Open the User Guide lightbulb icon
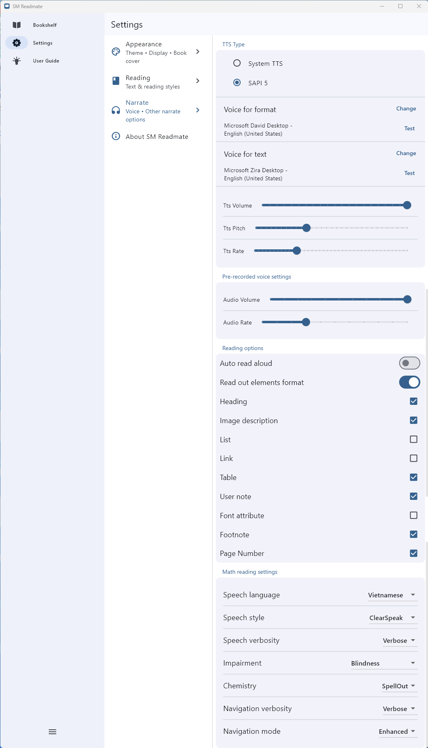 17,61
